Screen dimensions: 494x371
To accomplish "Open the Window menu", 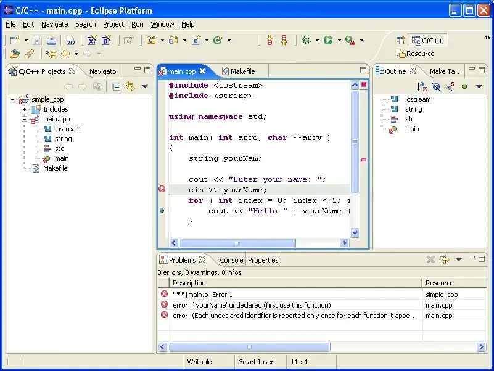I will pyautogui.click(x=162, y=24).
